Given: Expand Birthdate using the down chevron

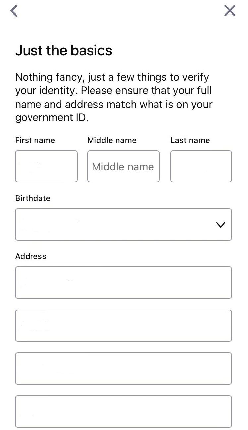Looking at the screenshot, I should click(x=220, y=225).
